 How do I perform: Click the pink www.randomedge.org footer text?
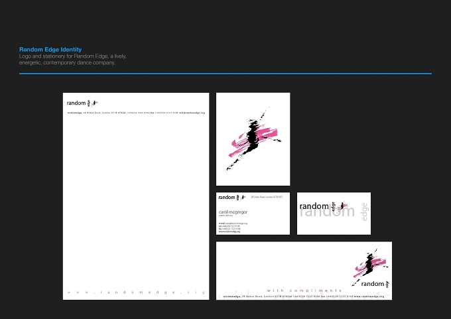(x=136, y=292)
